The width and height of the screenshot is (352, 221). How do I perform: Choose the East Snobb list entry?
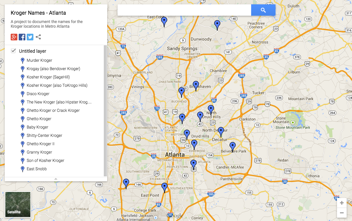click(37, 169)
